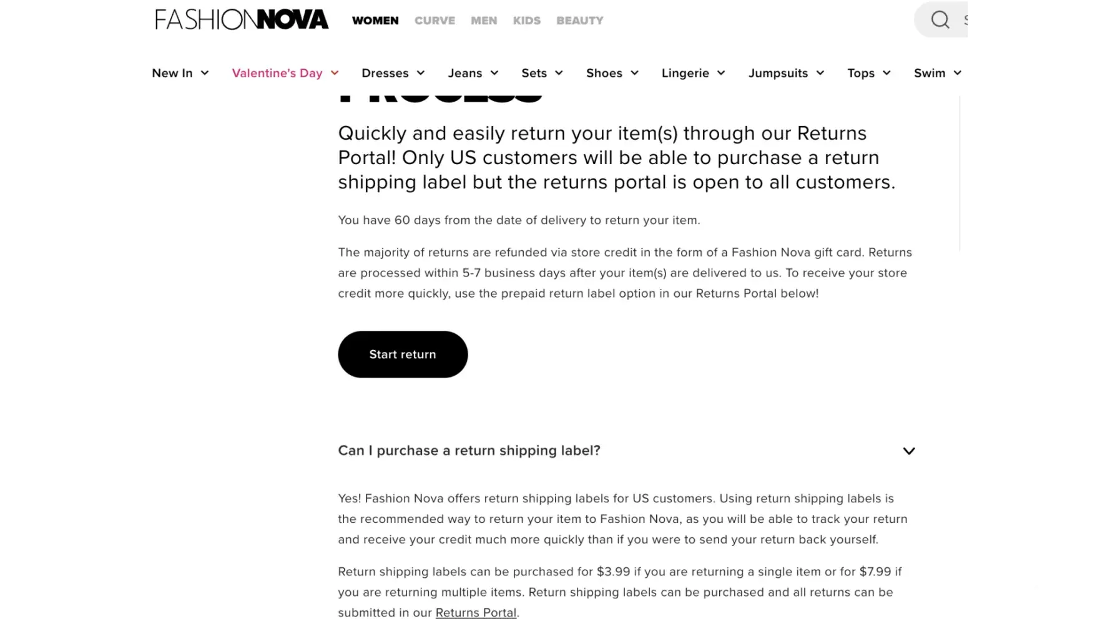Image resolution: width=1110 pixels, height=624 pixels.
Task: Expand the Sets menu chevron
Action: [x=559, y=73]
